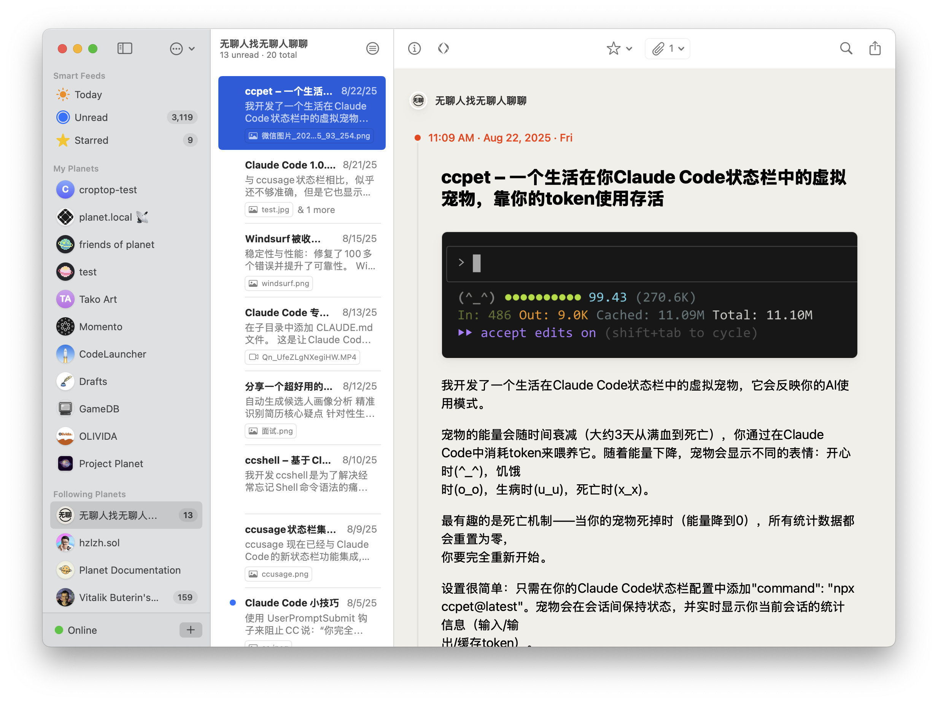Viewport: 938px width, 703px height.
Task: Open the Starred smart feed
Action: (x=91, y=140)
